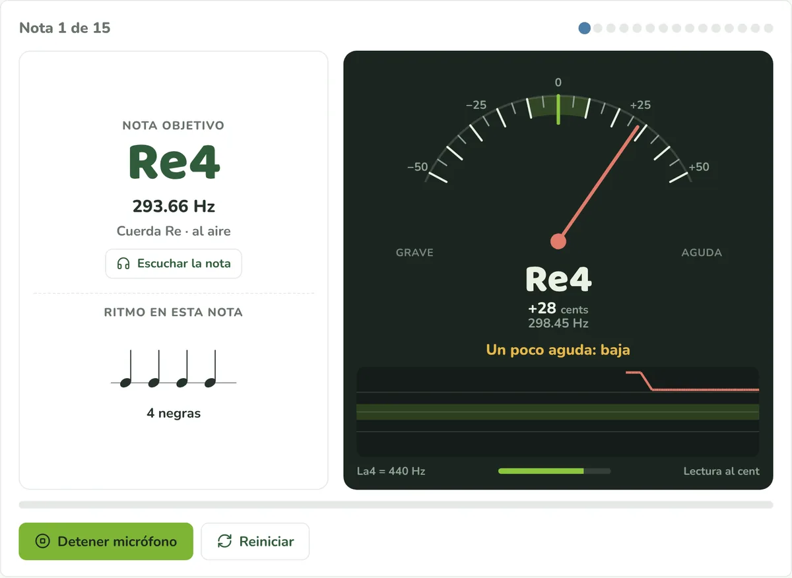Click the stop icon in Detener micrófono

click(42, 542)
